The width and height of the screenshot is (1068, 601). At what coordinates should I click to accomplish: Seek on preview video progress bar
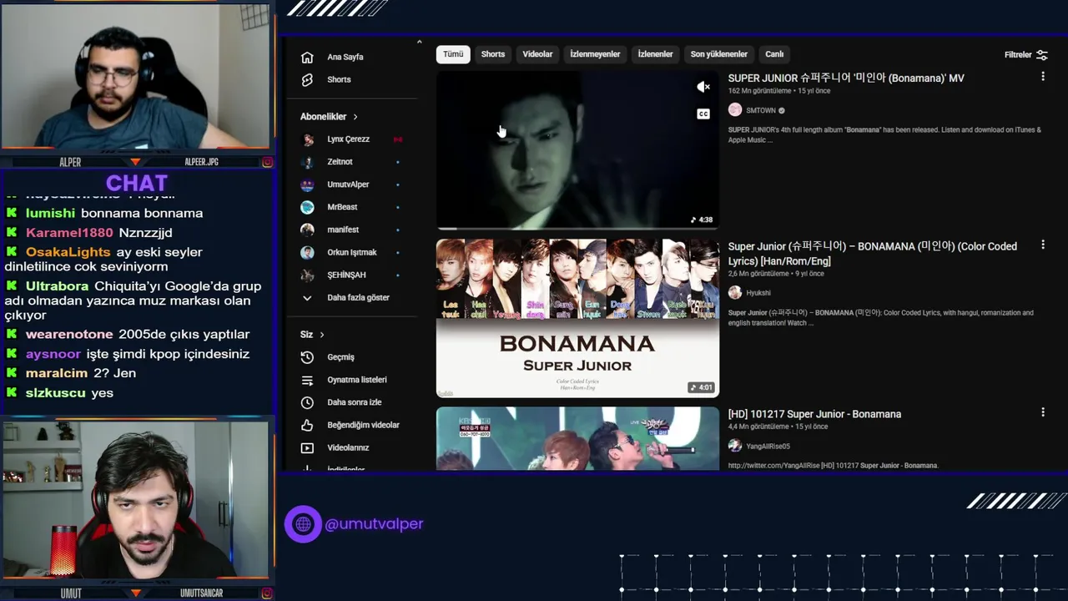click(x=577, y=228)
